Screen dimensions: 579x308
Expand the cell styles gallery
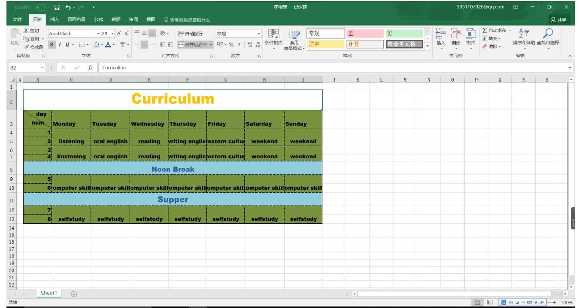pos(427,47)
